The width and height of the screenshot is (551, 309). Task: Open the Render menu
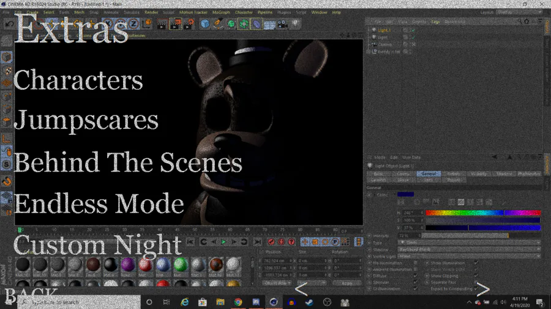151,12
